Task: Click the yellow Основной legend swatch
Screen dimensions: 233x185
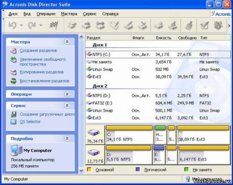Action: tap(89, 169)
